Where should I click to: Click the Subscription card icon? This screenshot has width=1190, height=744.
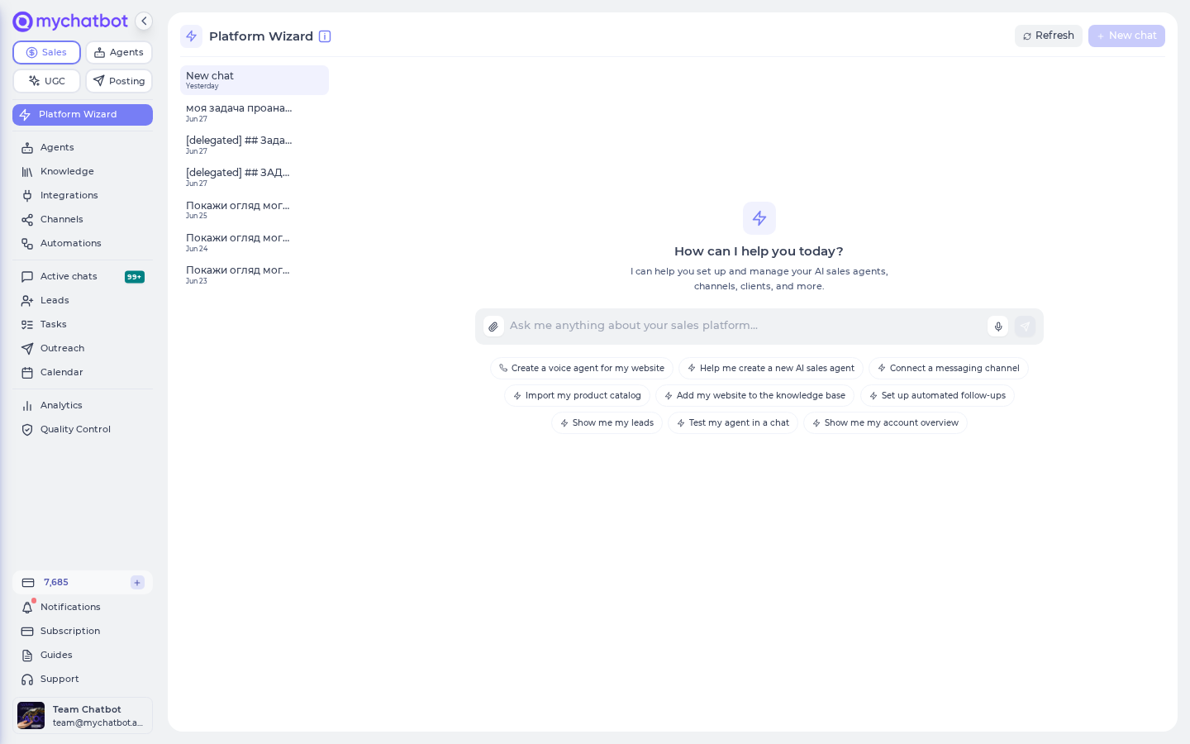[27, 632]
